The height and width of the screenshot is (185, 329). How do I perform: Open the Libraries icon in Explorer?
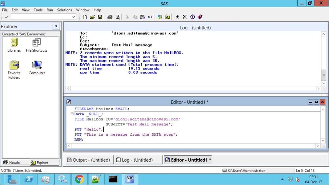[x=14, y=45]
